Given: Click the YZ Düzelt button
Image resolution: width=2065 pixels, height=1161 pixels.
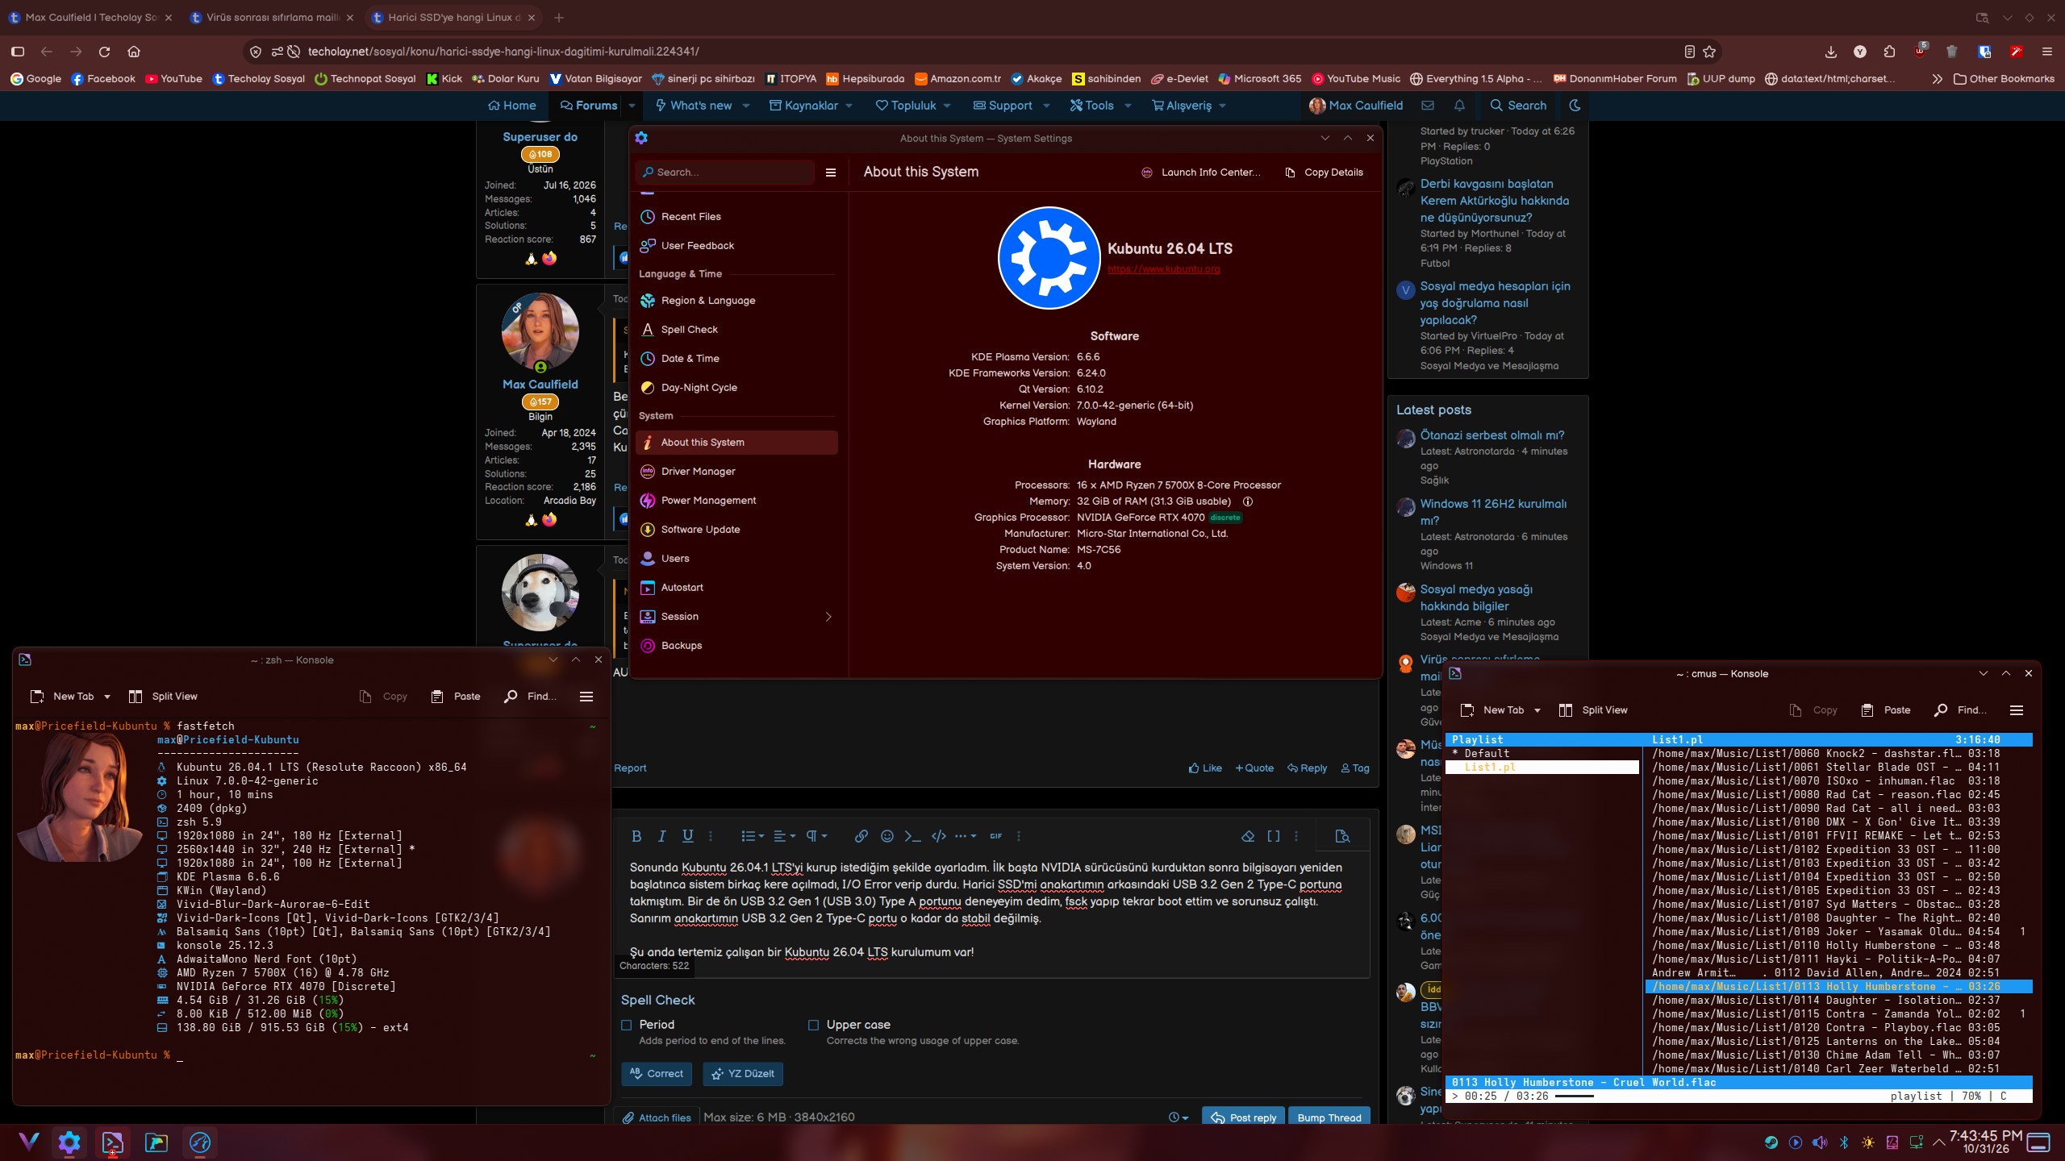Looking at the screenshot, I should click(x=743, y=1074).
